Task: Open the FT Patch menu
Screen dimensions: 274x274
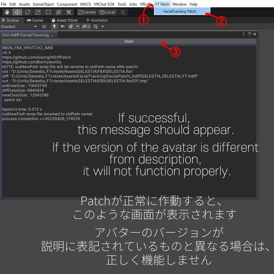Action: click(162, 4)
